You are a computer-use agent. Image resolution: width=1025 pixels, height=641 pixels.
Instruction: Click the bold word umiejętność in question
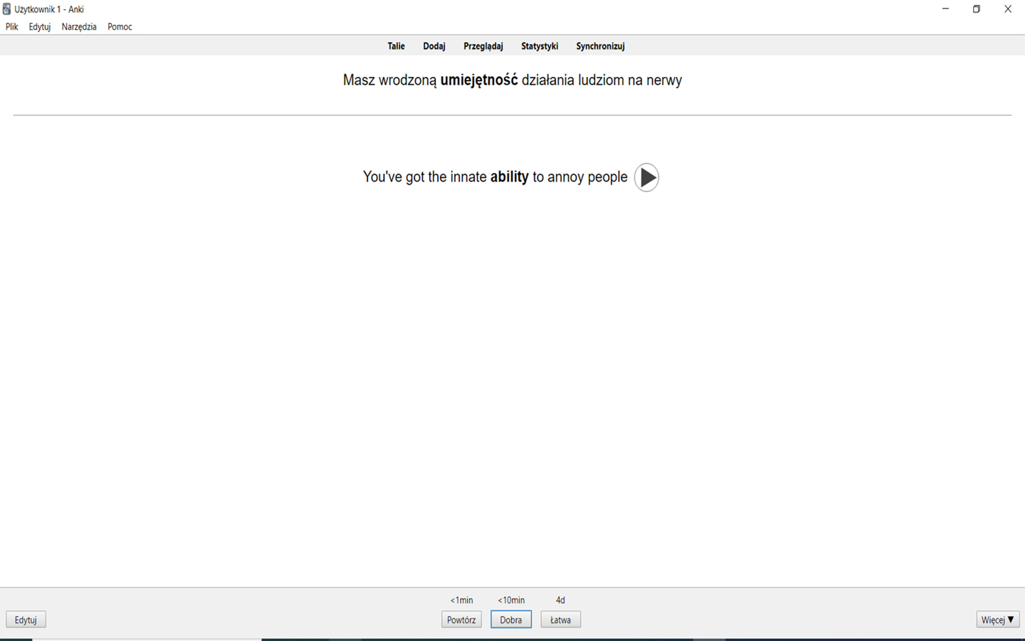point(479,80)
